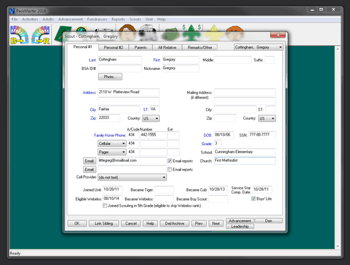Click the School field

[x=244, y=152]
